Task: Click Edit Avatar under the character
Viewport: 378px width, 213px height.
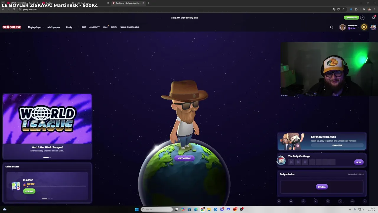Action: (x=185, y=158)
